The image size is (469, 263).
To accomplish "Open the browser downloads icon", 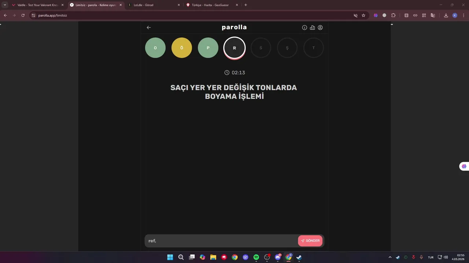I will (446, 15).
